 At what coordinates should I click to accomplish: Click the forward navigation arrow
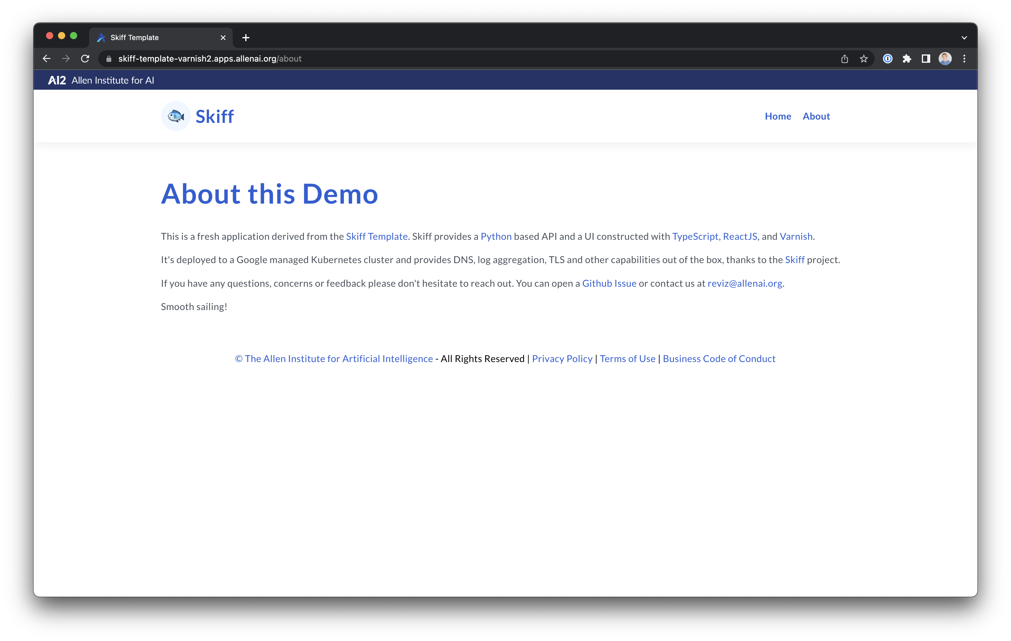click(66, 58)
